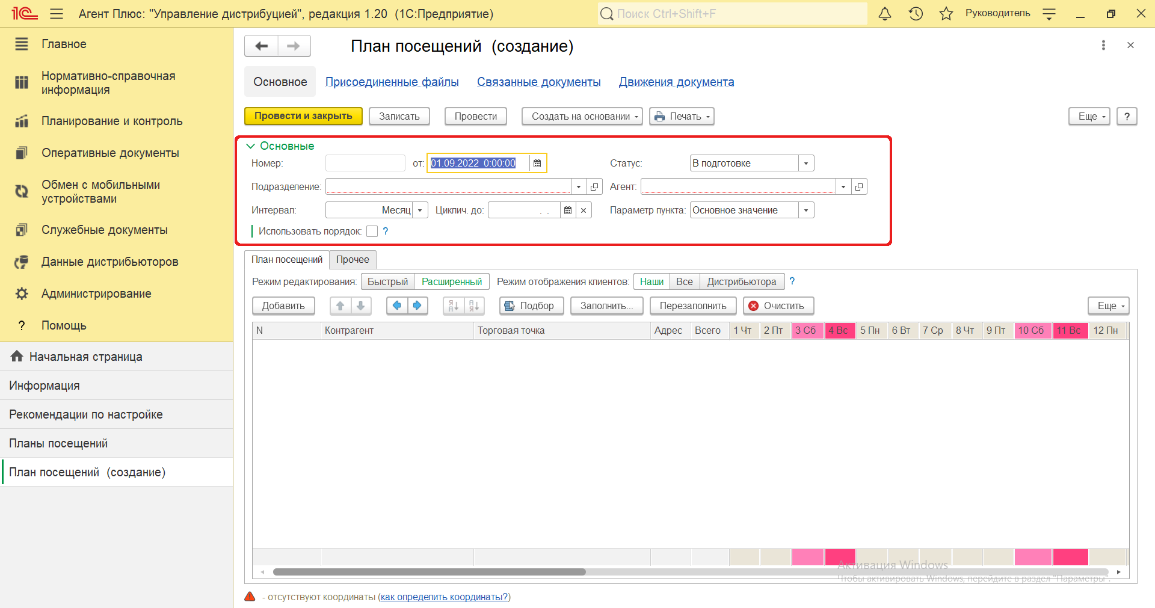1155x608 pixels.
Task: Expand Агент dropdown arrow
Action: (x=843, y=187)
